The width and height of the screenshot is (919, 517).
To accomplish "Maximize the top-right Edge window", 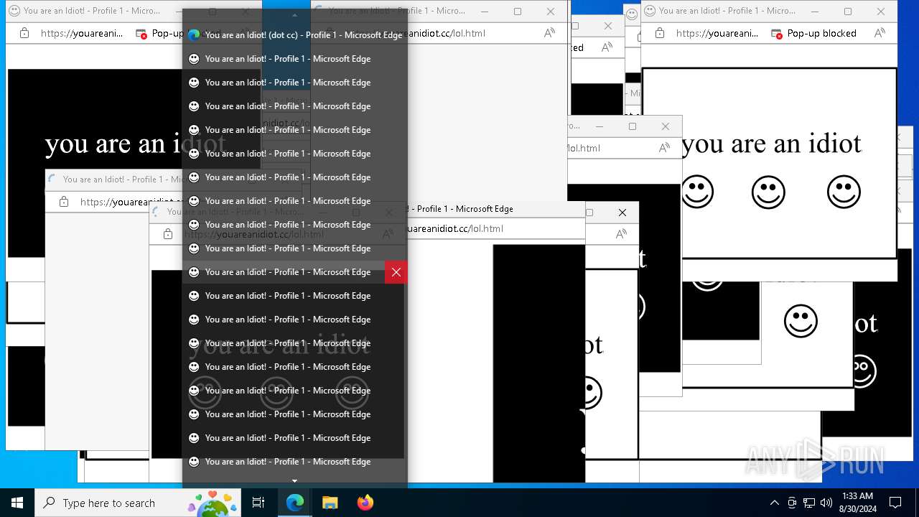I will point(847,11).
